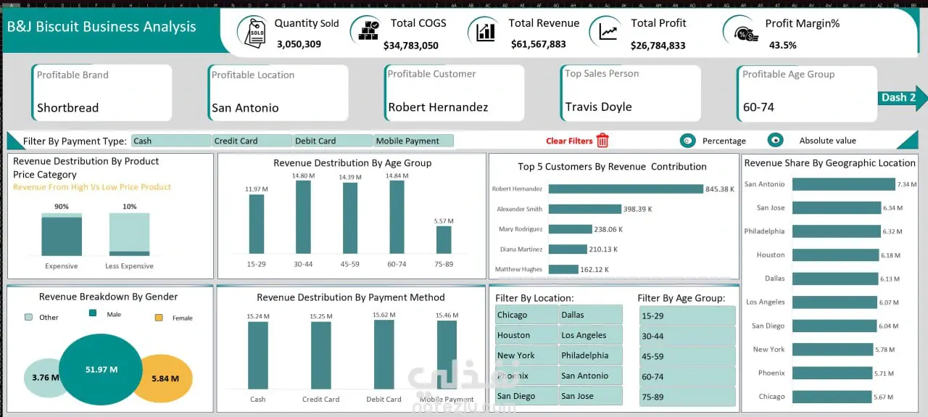Viewport: 928px width, 417px height.
Task: Click the Clear Filters trash can icon
Action: [602, 141]
